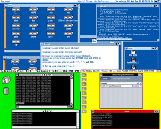Select the Workbench1.3 floppy disk icon
The height and width of the screenshot is (129, 161).
(x=133, y=60)
